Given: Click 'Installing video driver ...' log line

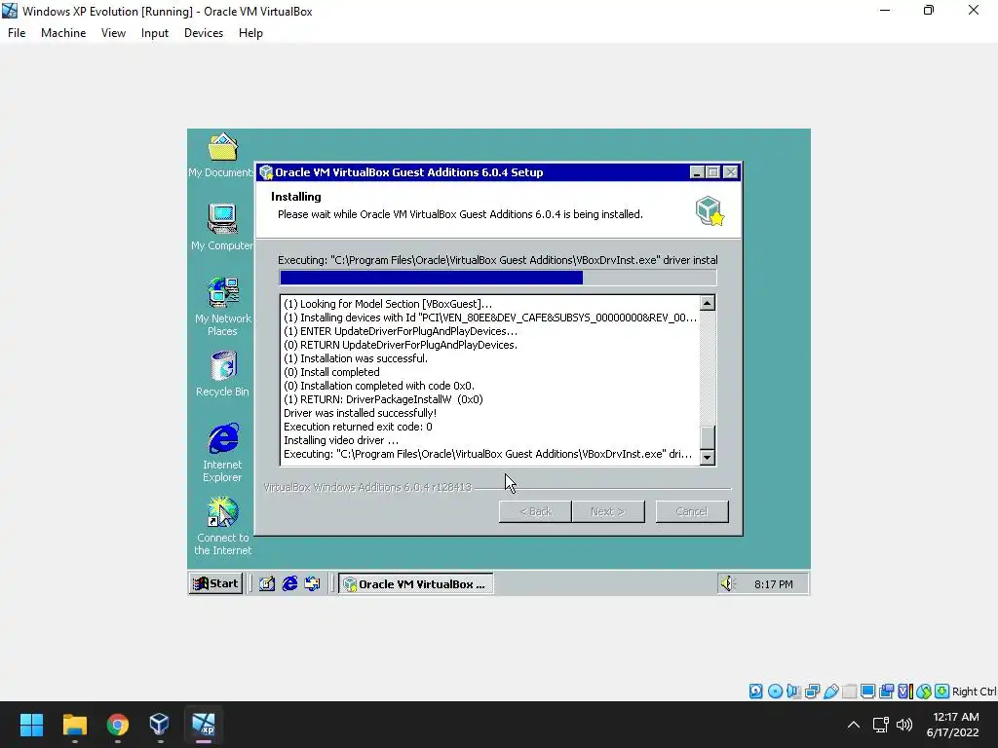Looking at the screenshot, I should click(341, 440).
